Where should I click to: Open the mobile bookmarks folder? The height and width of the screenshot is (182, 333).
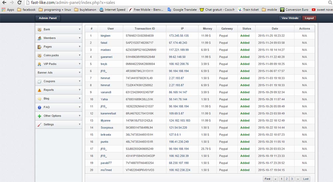point(269,10)
